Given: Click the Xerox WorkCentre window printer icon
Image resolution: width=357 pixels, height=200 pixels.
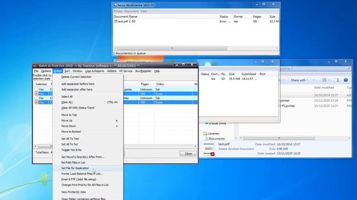Looking at the screenshot, I should click(115, 5).
